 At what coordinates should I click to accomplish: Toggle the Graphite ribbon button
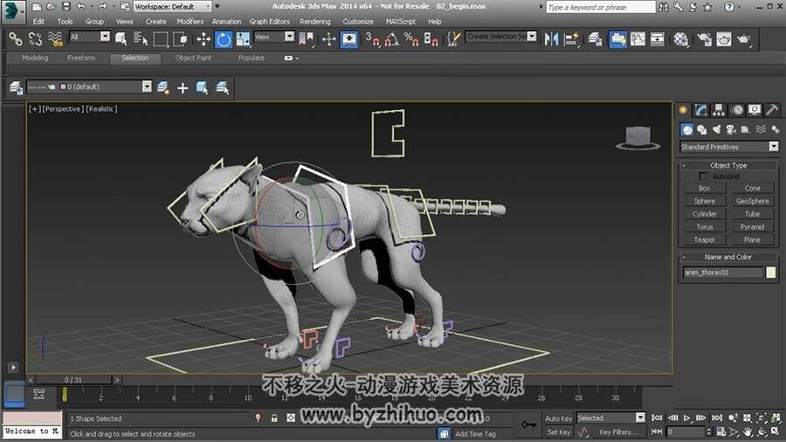click(x=617, y=38)
